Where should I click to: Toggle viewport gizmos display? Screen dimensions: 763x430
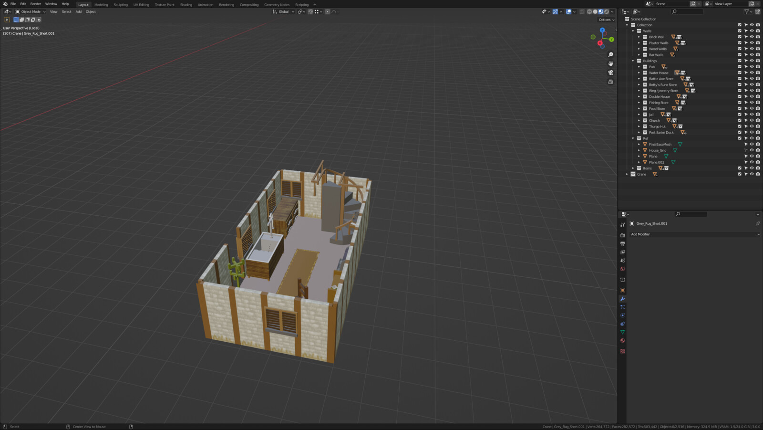pos(555,11)
